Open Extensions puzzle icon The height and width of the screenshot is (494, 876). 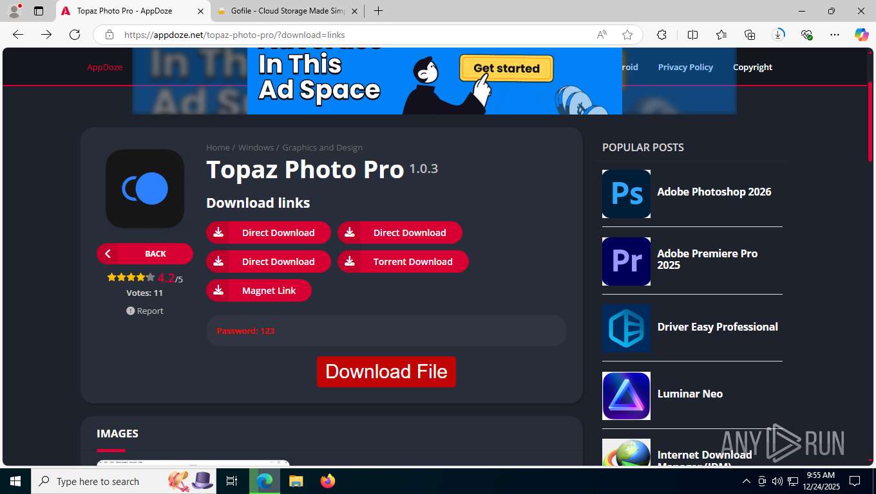(x=662, y=35)
